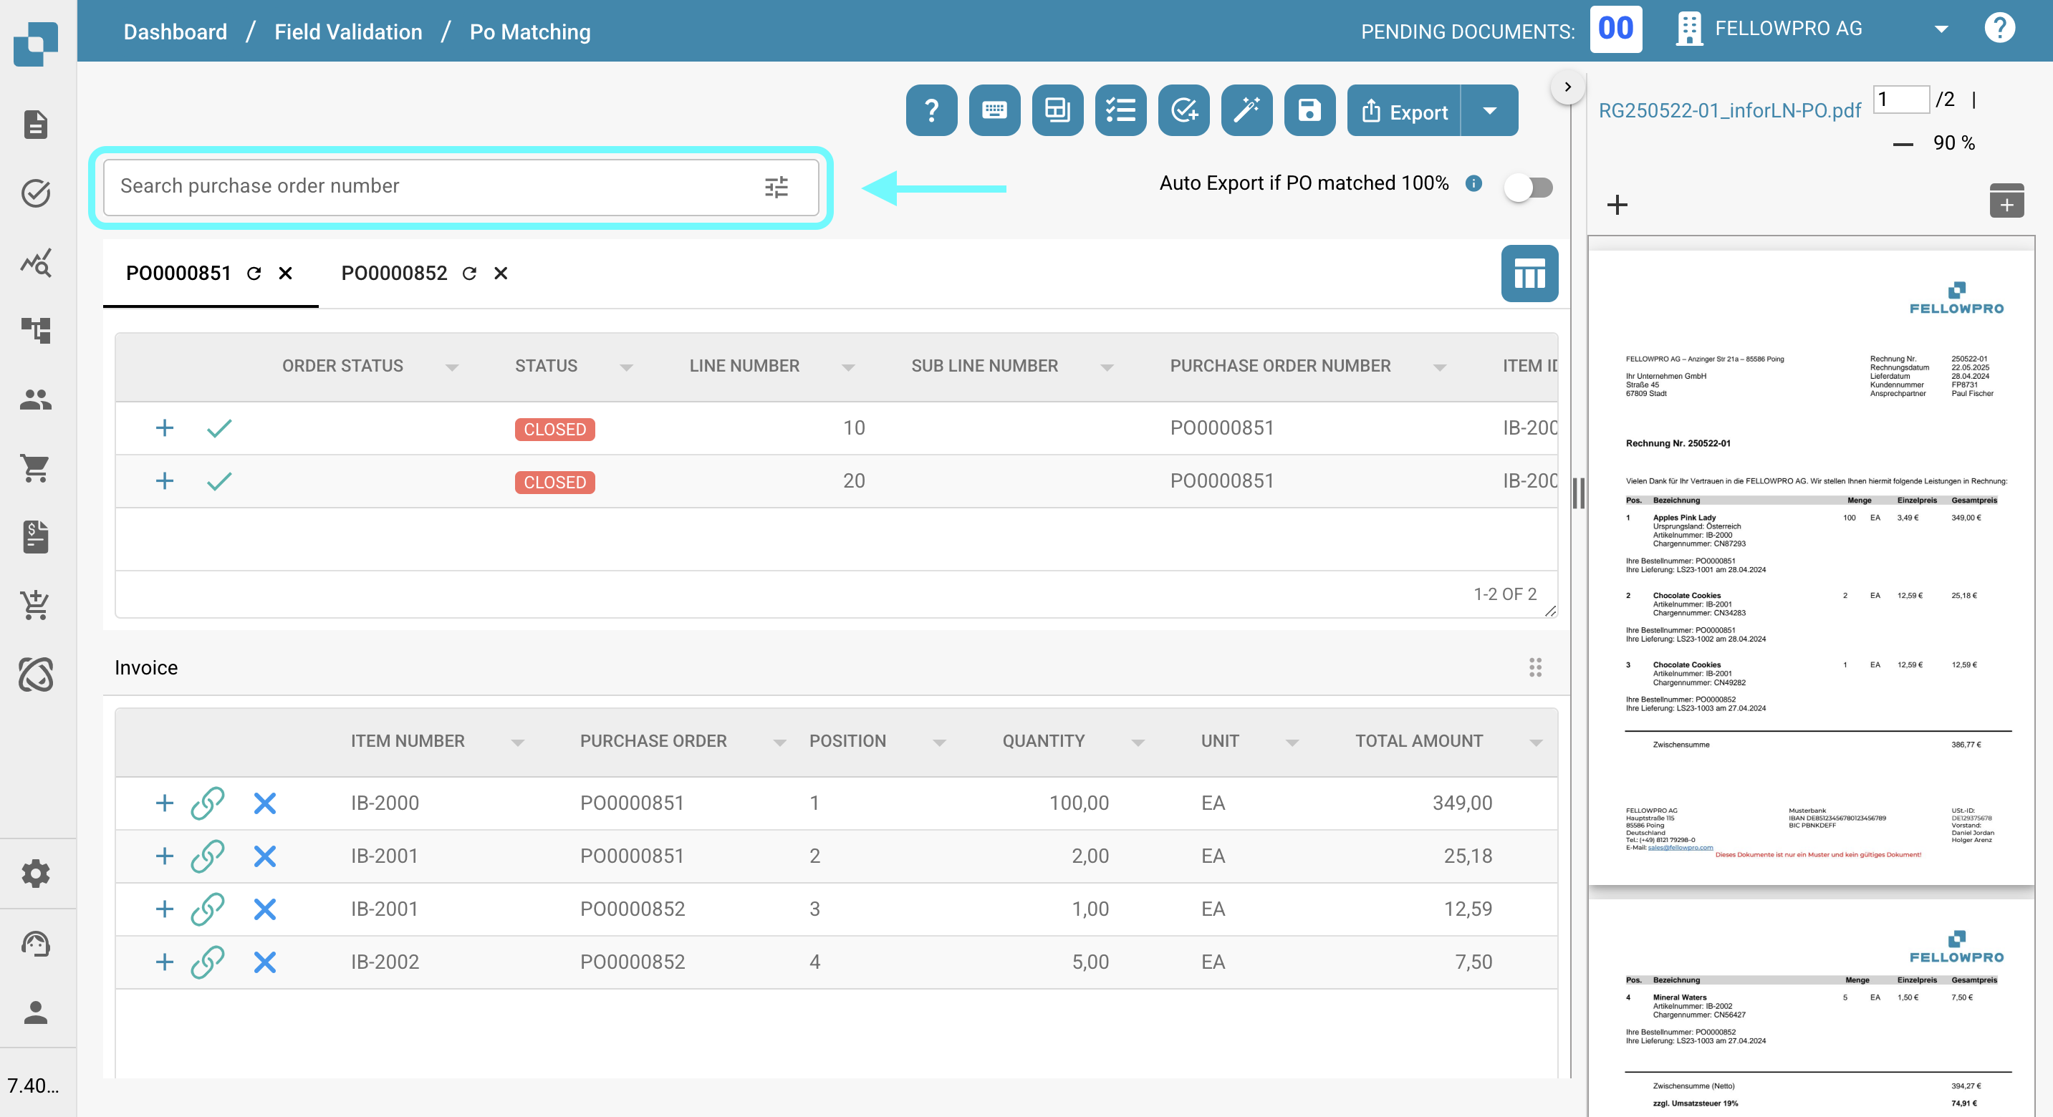Click search filter options icon
The height and width of the screenshot is (1117, 2053).
[x=777, y=187]
